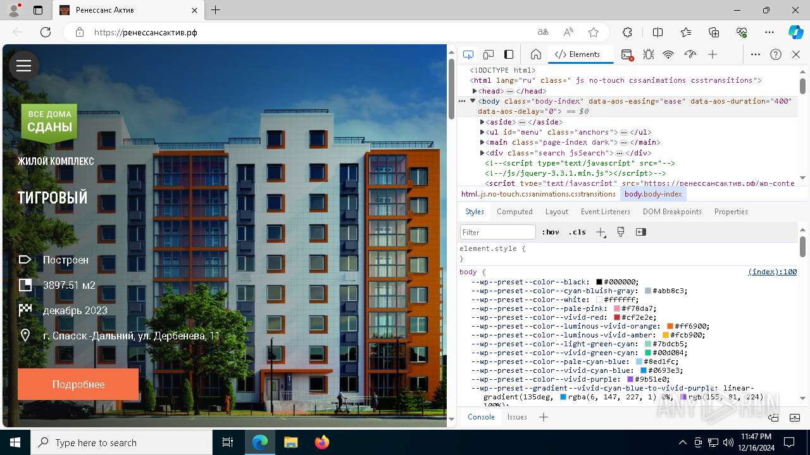The width and height of the screenshot is (810, 455).
Task: Open the Sources bug icon tool
Action: [649, 54]
